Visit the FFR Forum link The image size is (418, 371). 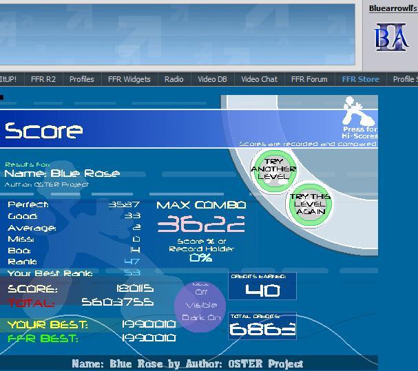pos(309,79)
